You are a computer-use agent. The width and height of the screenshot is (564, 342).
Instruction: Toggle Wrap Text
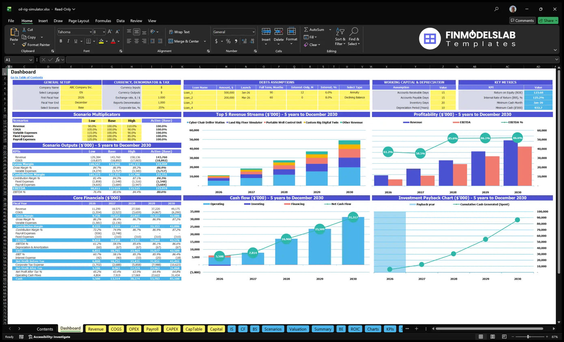click(x=179, y=32)
